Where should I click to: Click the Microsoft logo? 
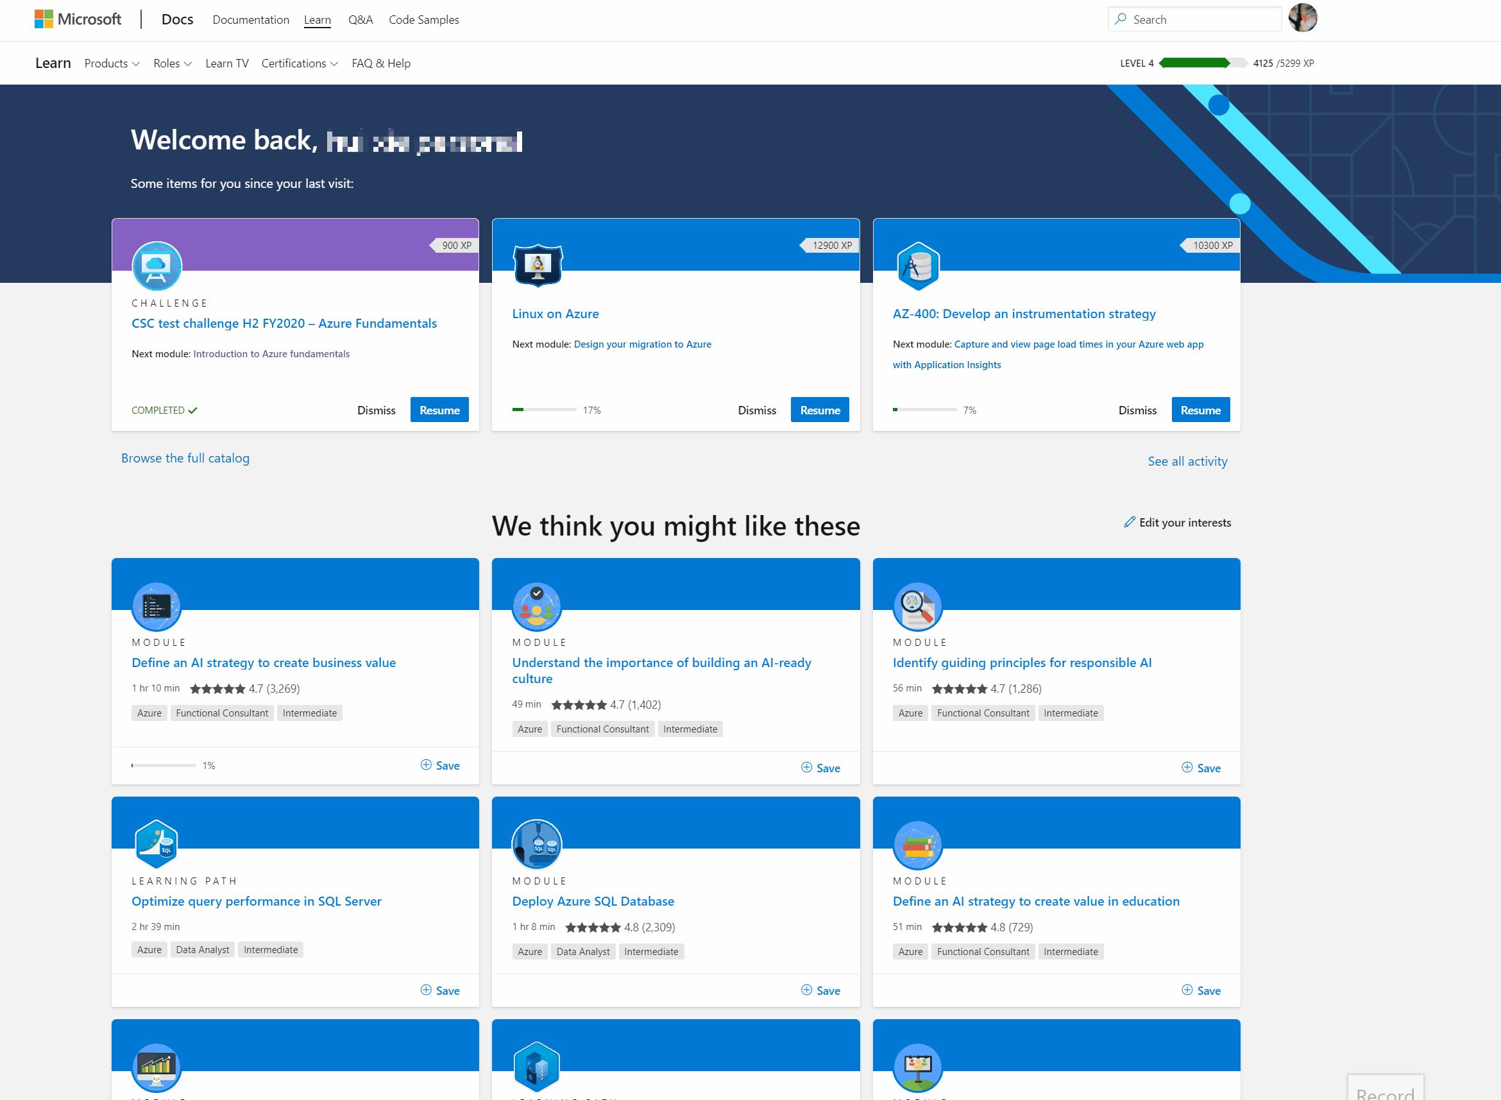(x=78, y=19)
